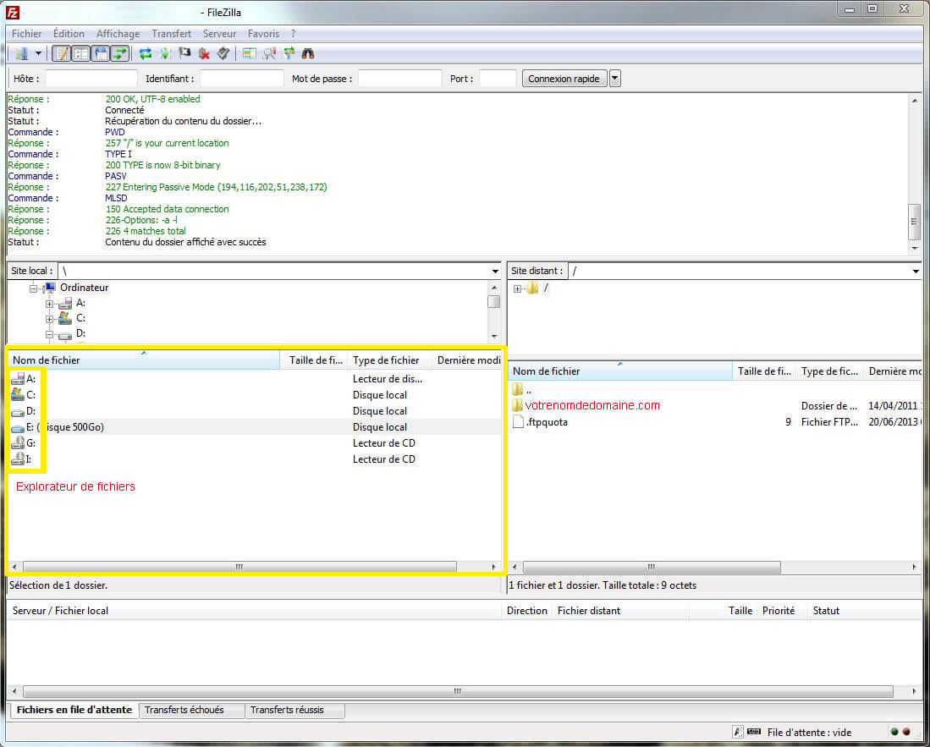This screenshot has width=930, height=747.
Task: Toggle transfer queue display in toolbar
Action: tap(120, 54)
